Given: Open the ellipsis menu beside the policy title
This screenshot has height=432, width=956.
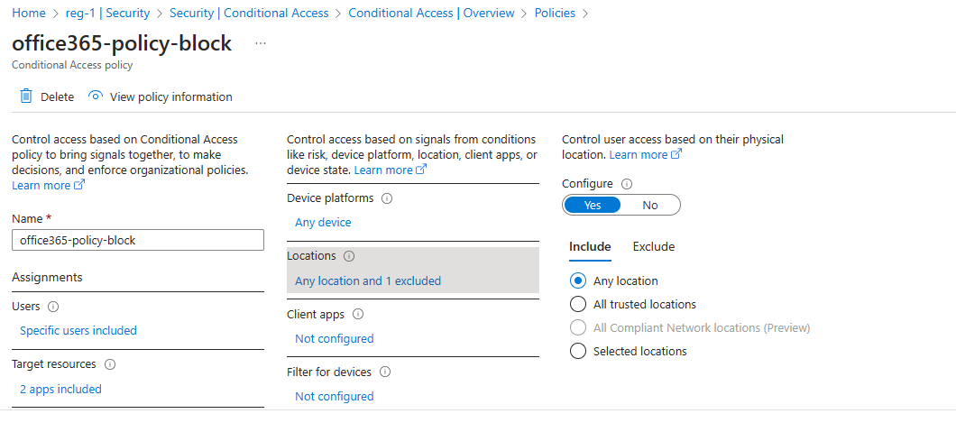Looking at the screenshot, I should tap(261, 43).
